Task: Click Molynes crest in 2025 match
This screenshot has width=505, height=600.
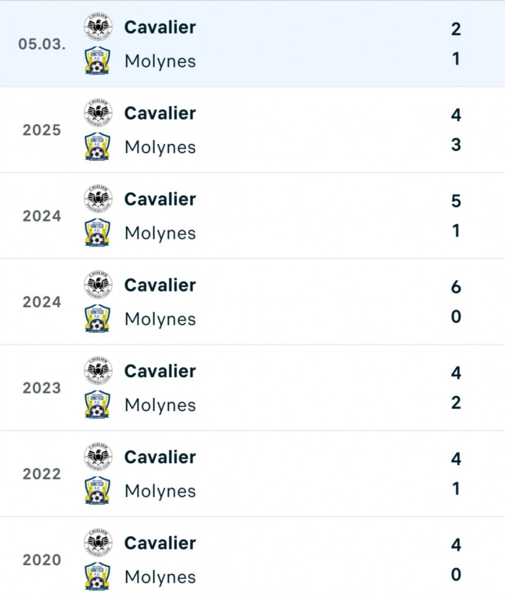Action: 98,146
